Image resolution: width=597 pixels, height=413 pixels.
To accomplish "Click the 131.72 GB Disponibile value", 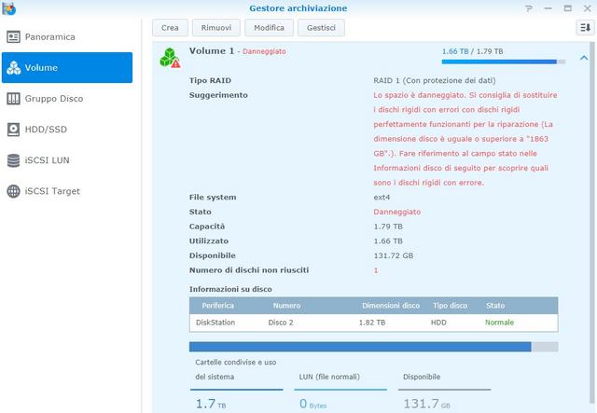I will click(x=394, y=255).
